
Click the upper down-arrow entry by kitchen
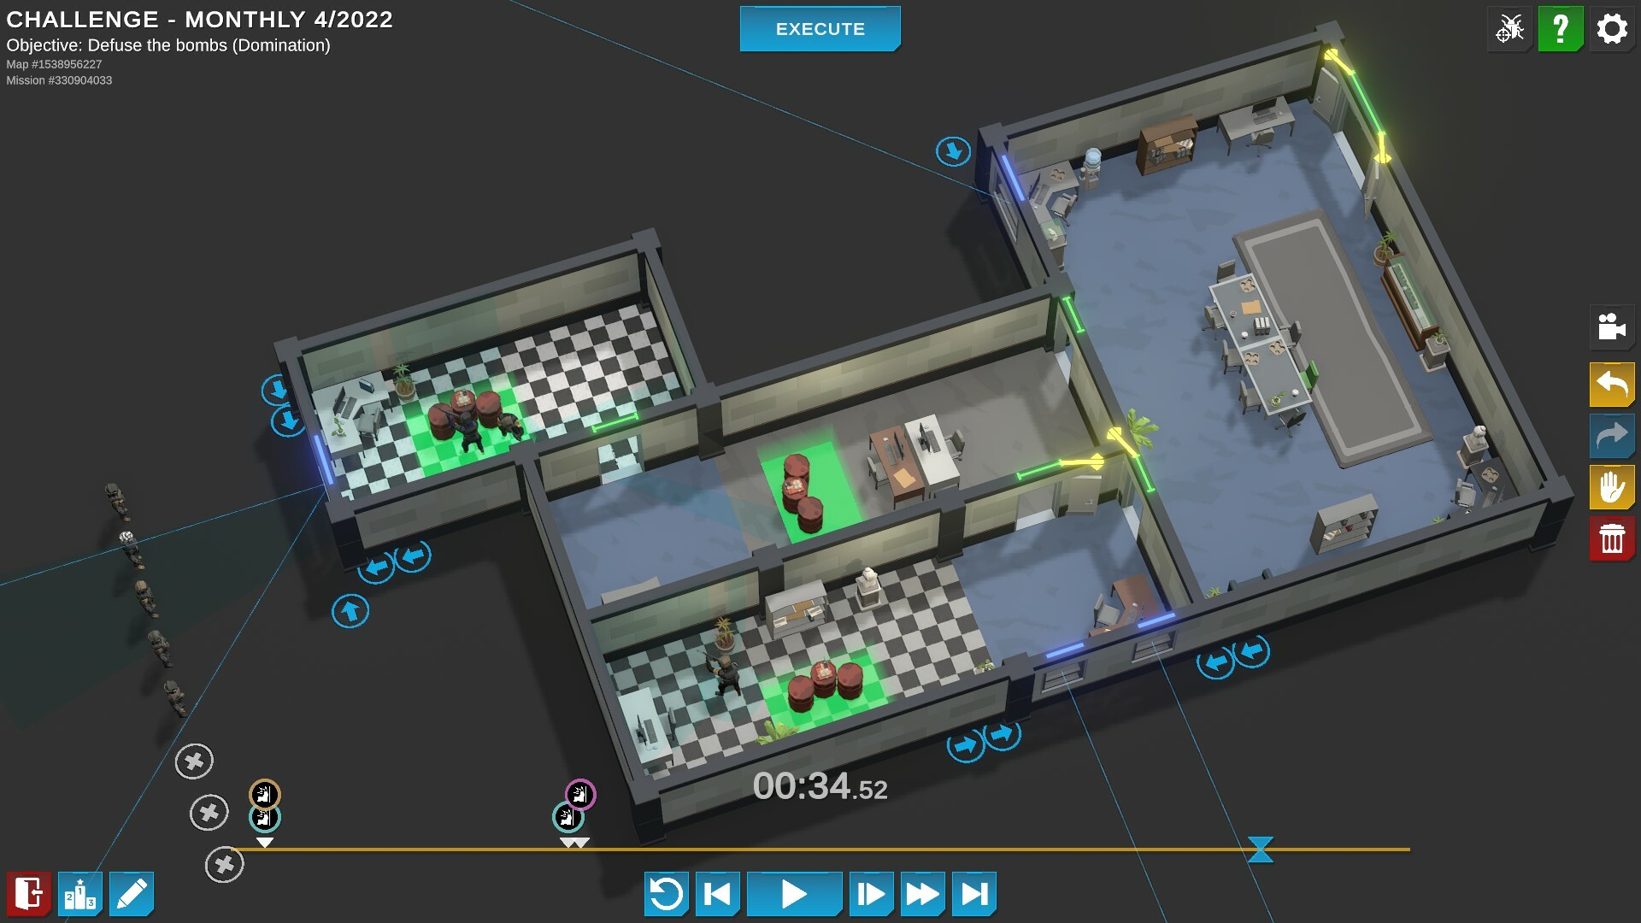pos(277,391)
